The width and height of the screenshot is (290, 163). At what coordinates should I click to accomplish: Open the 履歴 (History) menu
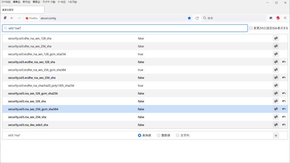click(36, 2)
